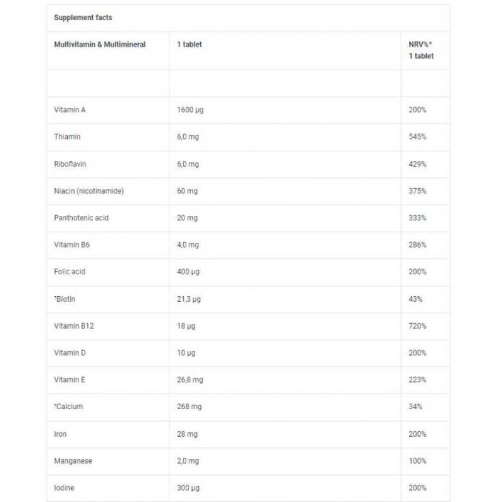
Task: Select the Biotin 43% value
Action: pos(415,299)
